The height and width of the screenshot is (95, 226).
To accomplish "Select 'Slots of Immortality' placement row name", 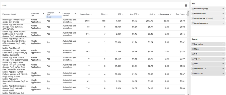I will pos(15,52).
